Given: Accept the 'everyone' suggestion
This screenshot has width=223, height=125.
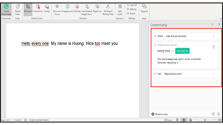Looking at the screenshot, I should pyautogui.click(x=182, y=51).
